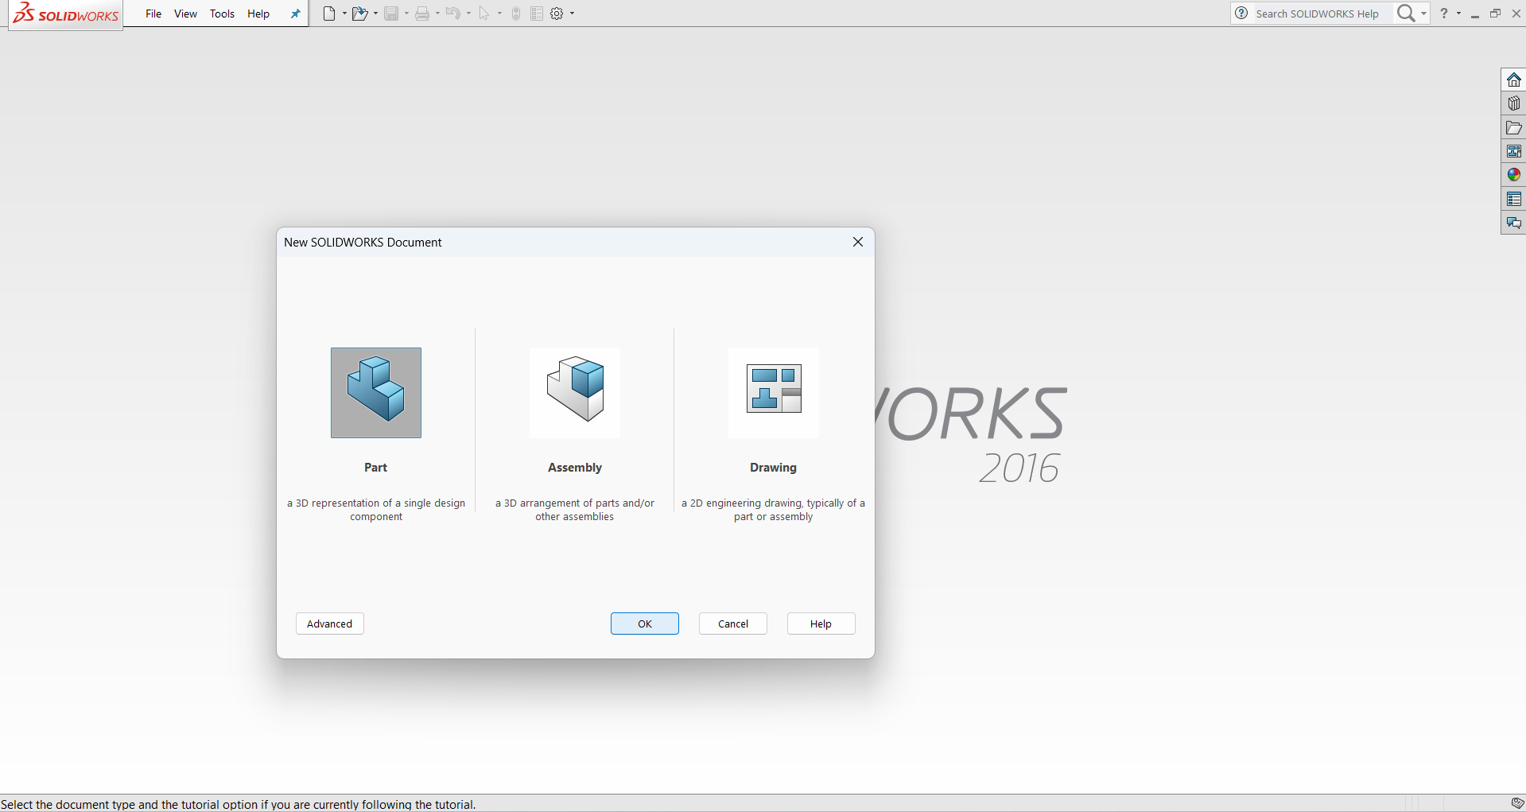Click the magnifying glass search icon
Viewport: 1526px width, 812px height.
tap(1406, 14)
